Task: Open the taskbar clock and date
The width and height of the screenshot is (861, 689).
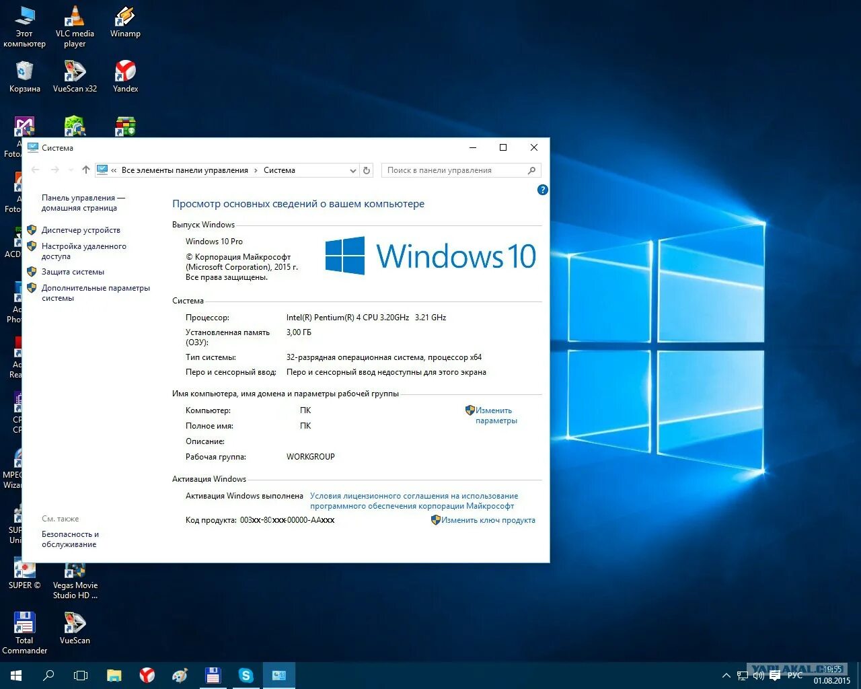Action: [832, 675]
